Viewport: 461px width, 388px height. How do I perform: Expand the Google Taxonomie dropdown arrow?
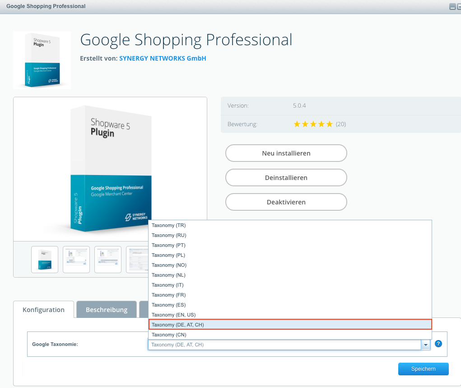tap(425, 345)
